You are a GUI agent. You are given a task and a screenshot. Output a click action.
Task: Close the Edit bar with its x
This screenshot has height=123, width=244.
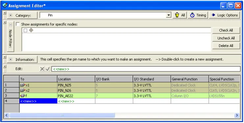pyautogui.click(x=5, y=66)
